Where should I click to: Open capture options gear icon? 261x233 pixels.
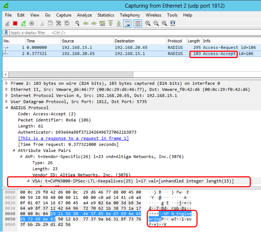(x=32, y=24)
